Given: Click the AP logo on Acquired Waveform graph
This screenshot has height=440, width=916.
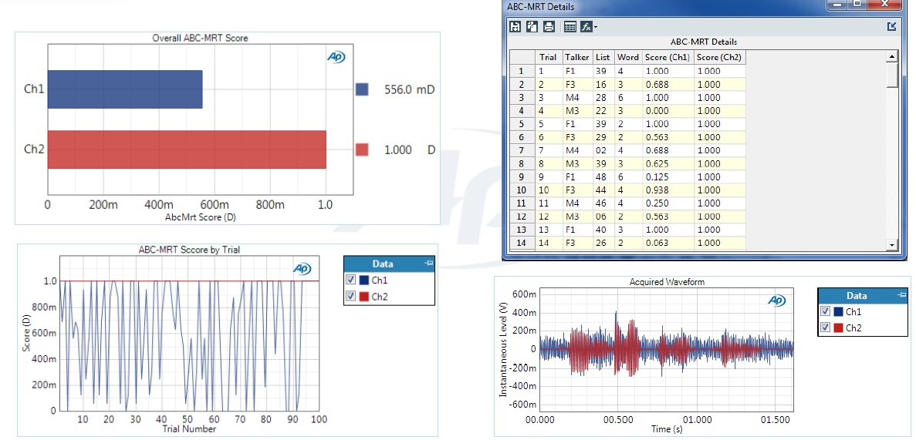Looking at the screenshot, I should (x=776, y=300).
